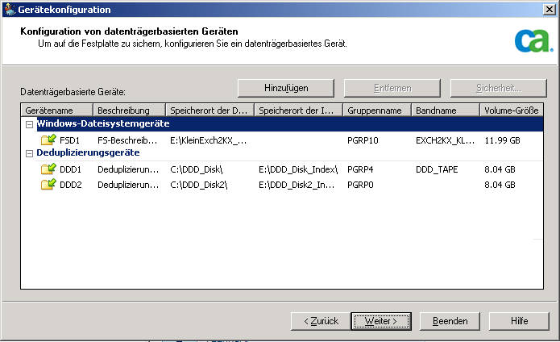This screenshot has width=560, height=342.
Task: Select the DDD1 device row name
Action: pyautogui.click(x=71, y=170)
